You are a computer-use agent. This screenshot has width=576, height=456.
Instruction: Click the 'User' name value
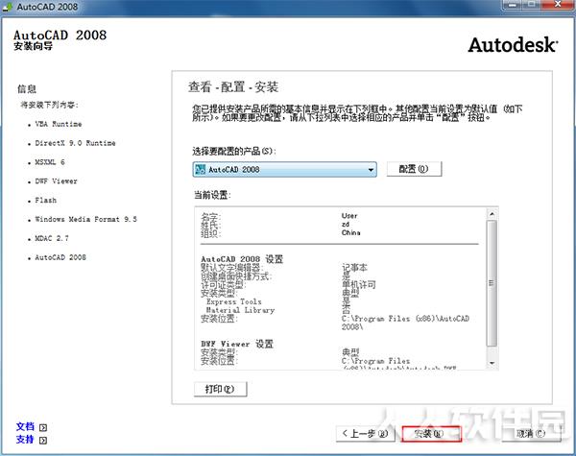pyautogui.click(x=349, y=216)
